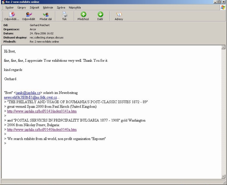Viewport: 227px width, 185px height.
Task: Click the sender name Gerhard Reichert
Action: point(40,25)
